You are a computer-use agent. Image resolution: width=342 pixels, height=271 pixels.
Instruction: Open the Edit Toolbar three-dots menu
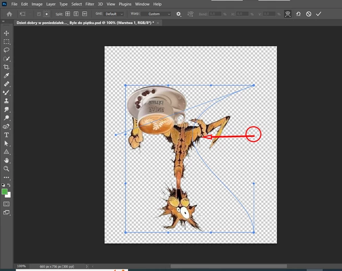[6, 177]
